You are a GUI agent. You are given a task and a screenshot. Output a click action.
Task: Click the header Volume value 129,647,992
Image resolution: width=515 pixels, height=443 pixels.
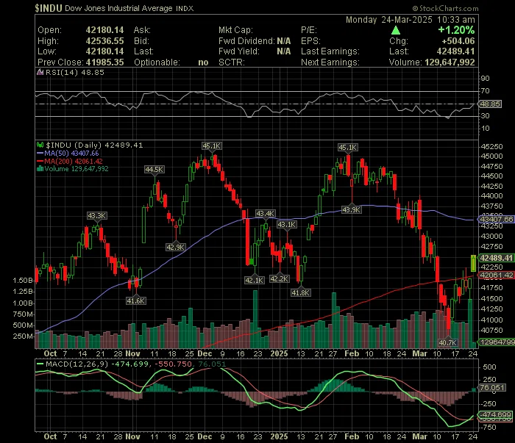[x=450, y=62]
